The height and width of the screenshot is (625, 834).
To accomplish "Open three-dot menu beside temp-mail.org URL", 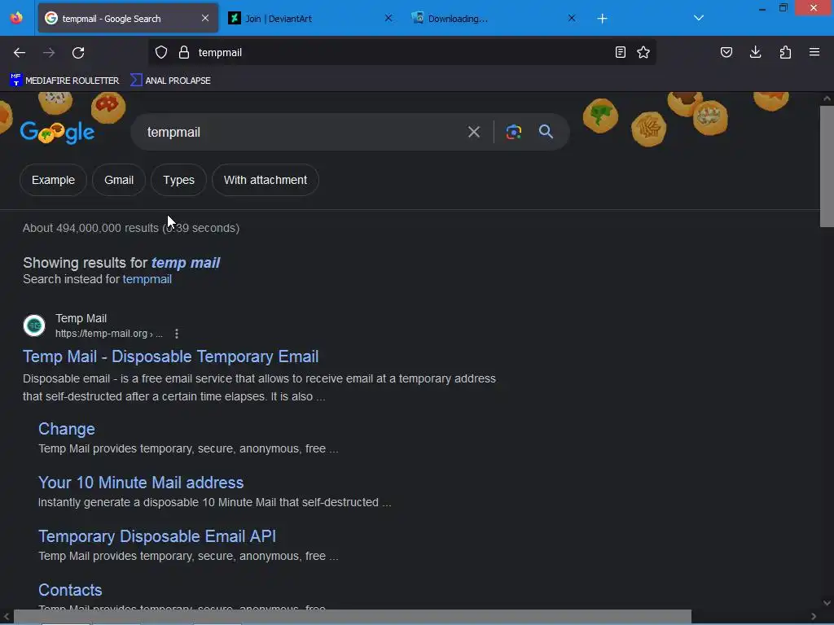I will 177,334.
